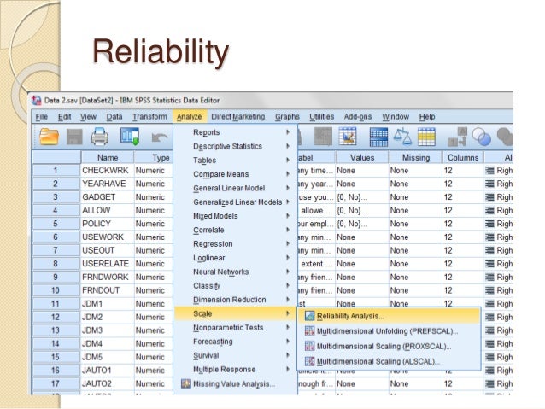The height and width of the screenshot is (409, 545).
Task: Expand the Classify submenu
Action: tap(236, 286)
